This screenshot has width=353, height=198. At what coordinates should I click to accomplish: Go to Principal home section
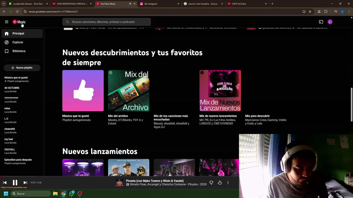(x=22, y=34)
